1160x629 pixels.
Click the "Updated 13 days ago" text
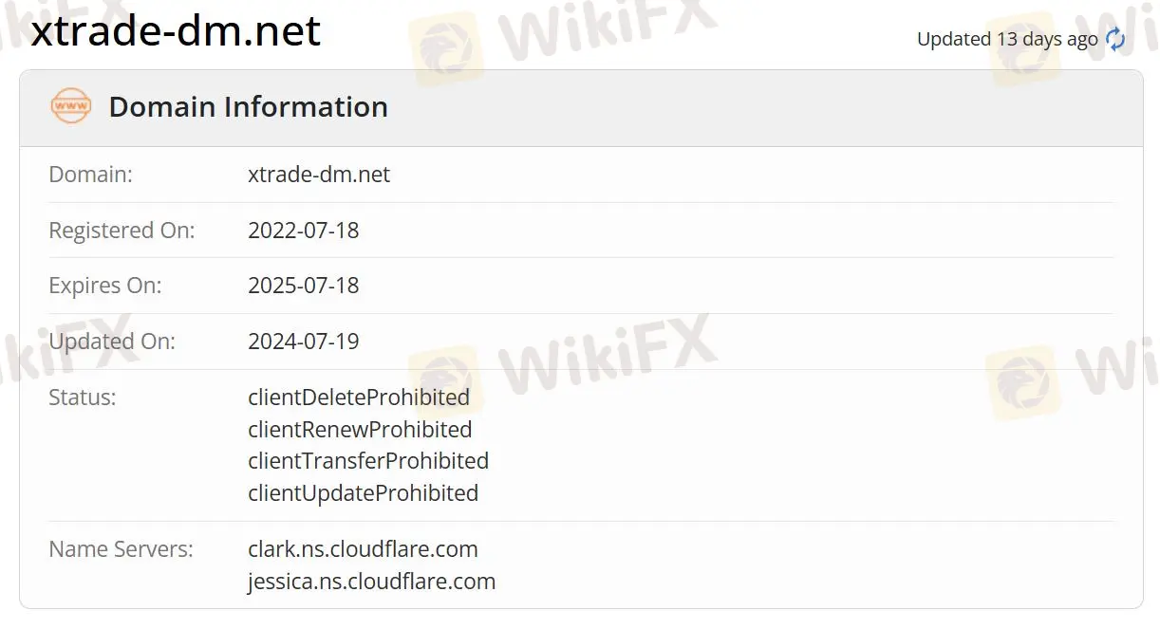tap(1007, 40)
